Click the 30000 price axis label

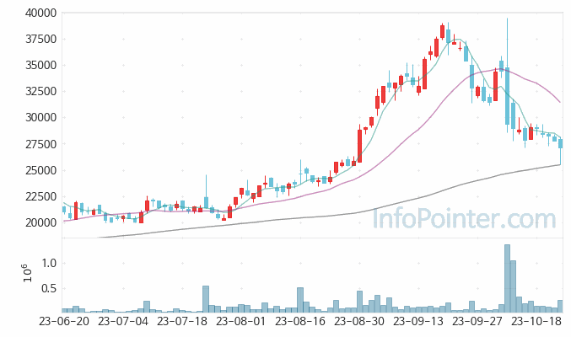(x=40, y=118)
